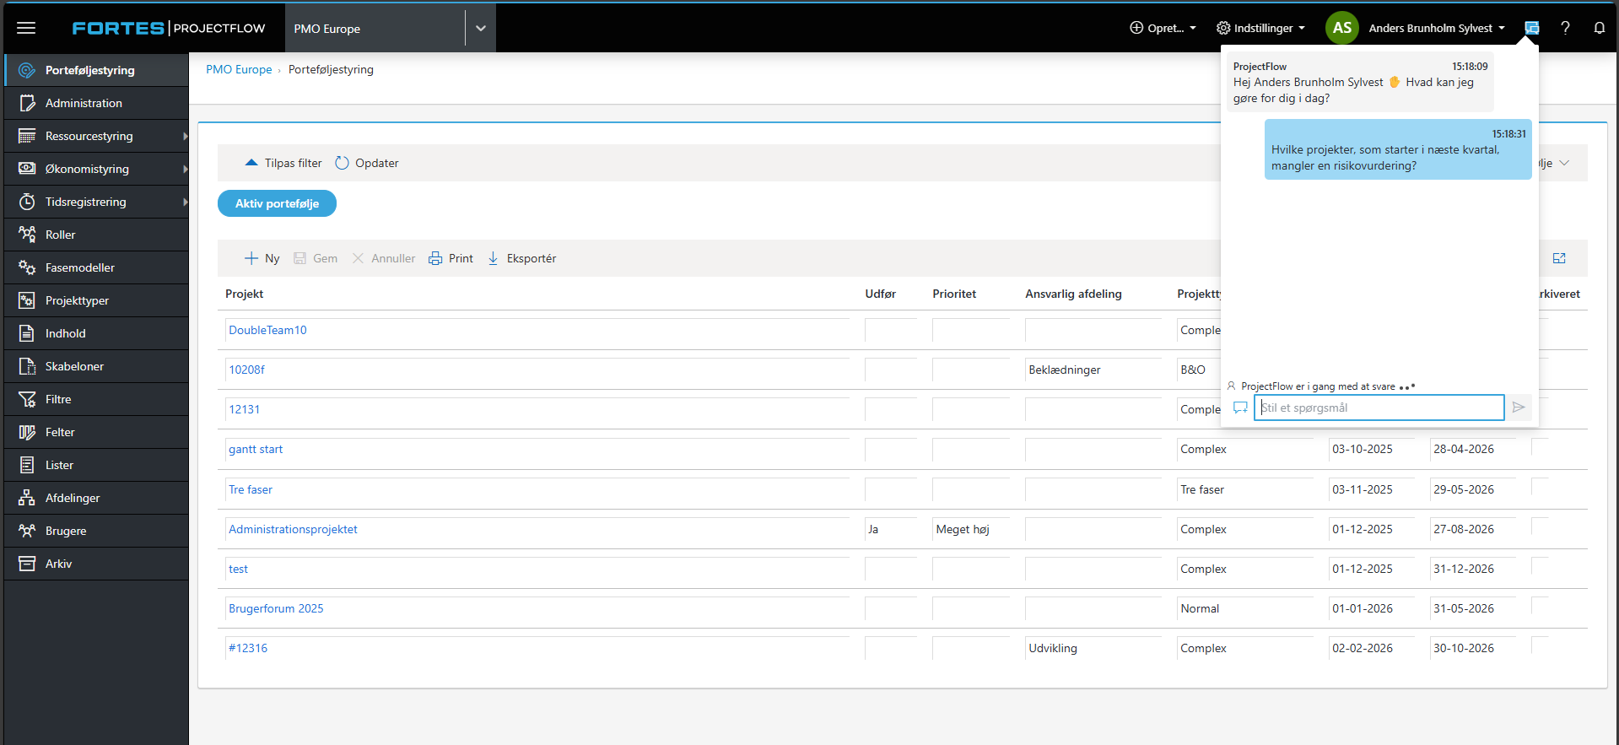1619x745 pixels.
Task: Open the Opret... create dropdown
Action: point(1163,28)
